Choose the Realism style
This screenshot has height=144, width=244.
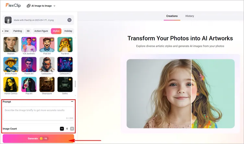click(11, 45)
